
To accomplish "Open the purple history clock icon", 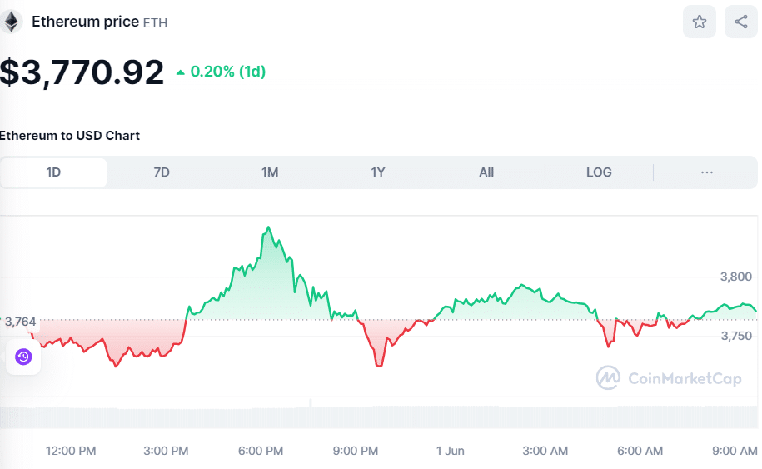I will (22, 357).
